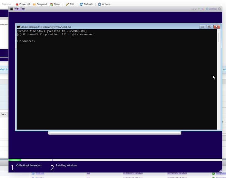Viewport: 226px width, 178px height.
Task: Click the console icon beside W11 Test title
Action: click(11, 9)
